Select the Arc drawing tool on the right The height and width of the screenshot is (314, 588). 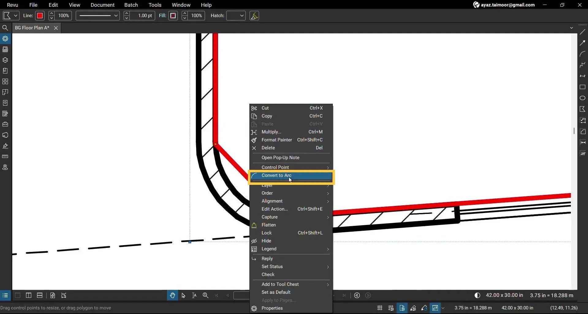point(583,54)
